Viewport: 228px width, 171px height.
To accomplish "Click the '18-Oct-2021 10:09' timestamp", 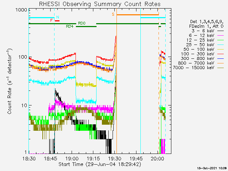I will [x=212, y=168].
